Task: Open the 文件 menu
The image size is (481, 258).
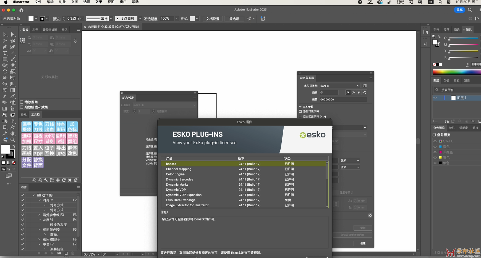Action: [38, 2]
